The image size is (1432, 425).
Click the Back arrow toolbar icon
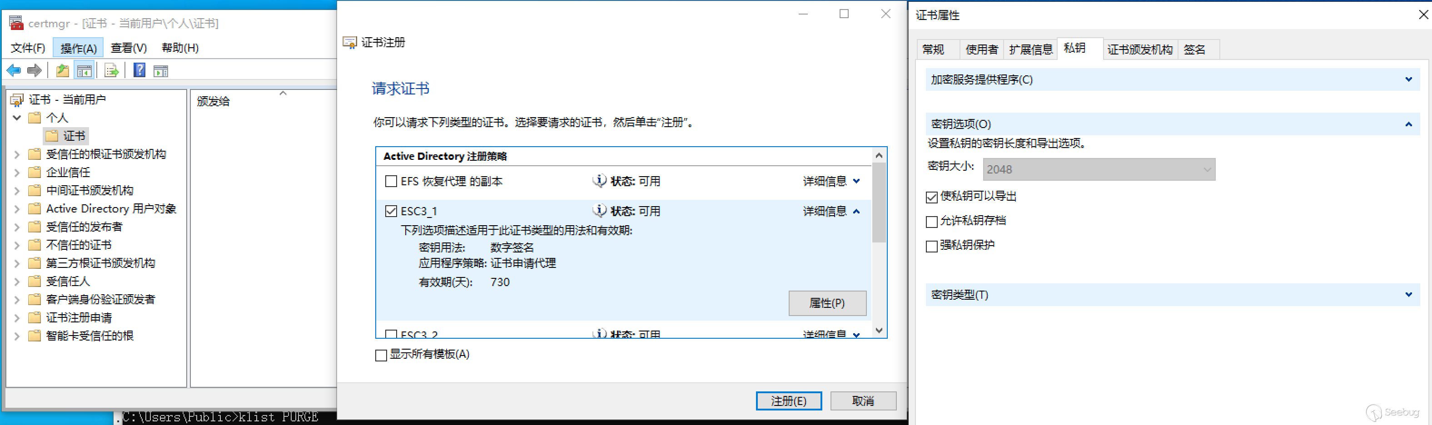click(14, 70)
